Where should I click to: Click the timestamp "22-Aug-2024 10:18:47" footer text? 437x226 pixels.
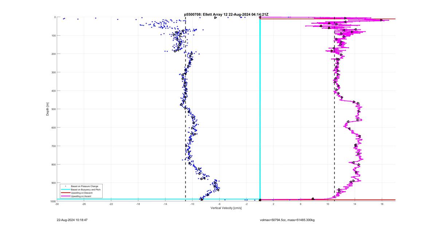point(72,220)
